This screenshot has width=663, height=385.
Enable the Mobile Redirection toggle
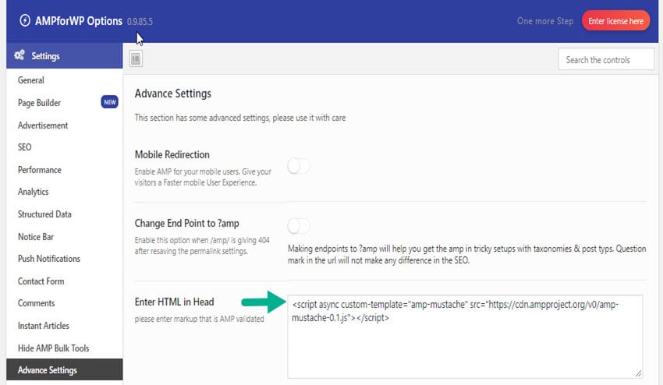299,166
